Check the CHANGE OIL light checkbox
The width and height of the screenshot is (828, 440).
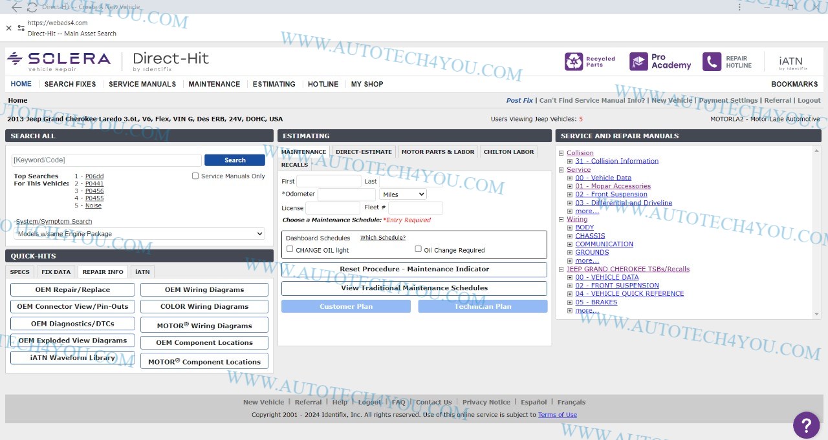290,249
